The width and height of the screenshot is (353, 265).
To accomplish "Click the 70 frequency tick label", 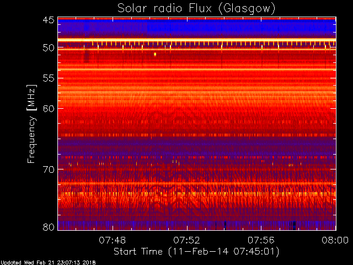I will point(49,169).
